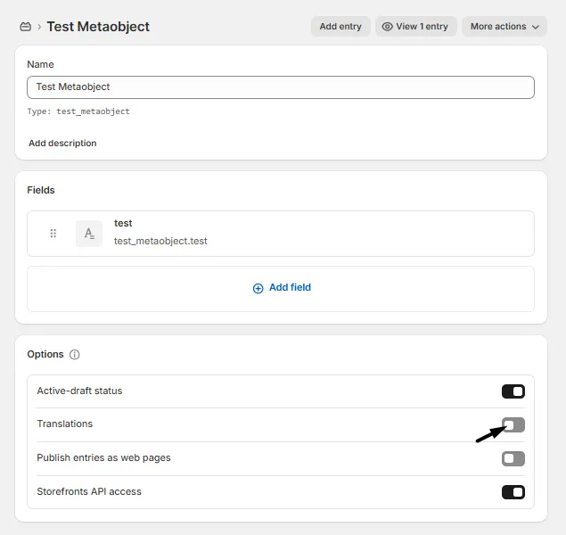Disable Active-draft status toggle
566x535 pixels.
pyautogui.click(x=513, y=391)
